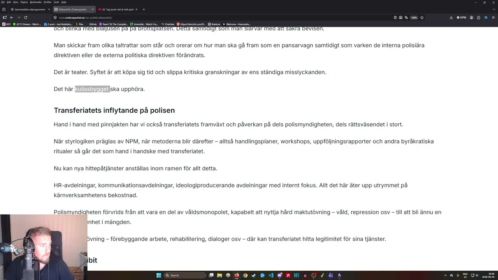Open the AnimeKai bookmark

(x=144, y=24)
